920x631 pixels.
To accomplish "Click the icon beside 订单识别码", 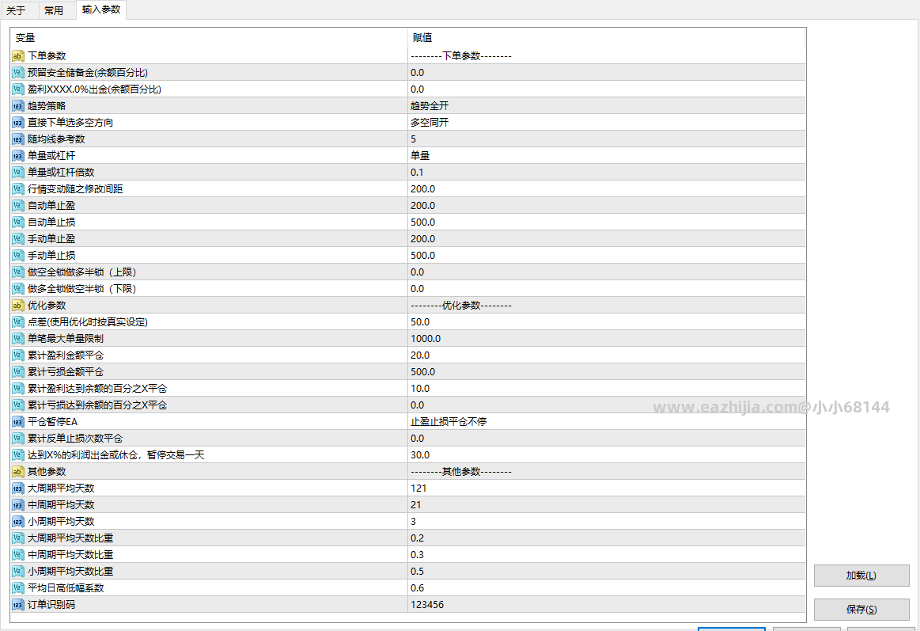I will click(x=17, y=605).
